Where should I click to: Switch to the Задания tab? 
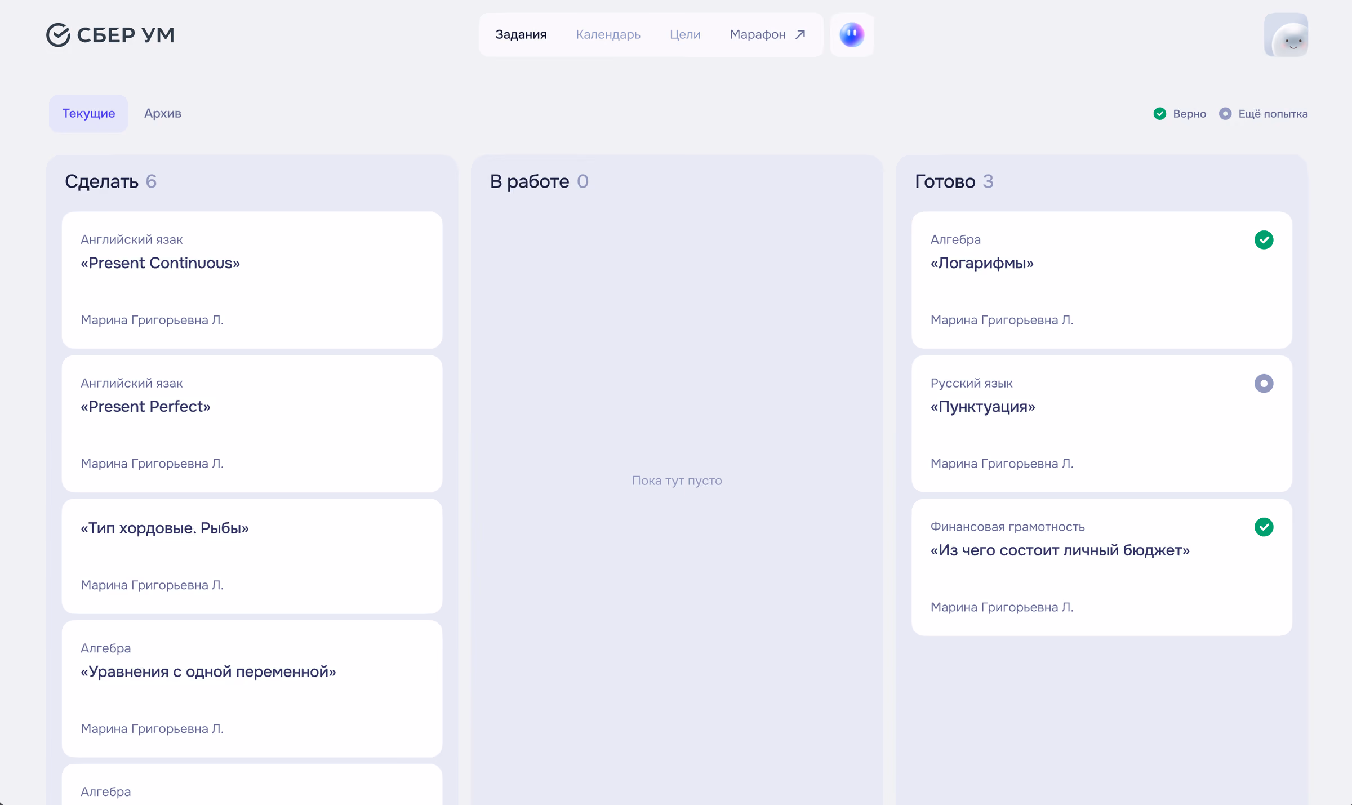[521, 35]
